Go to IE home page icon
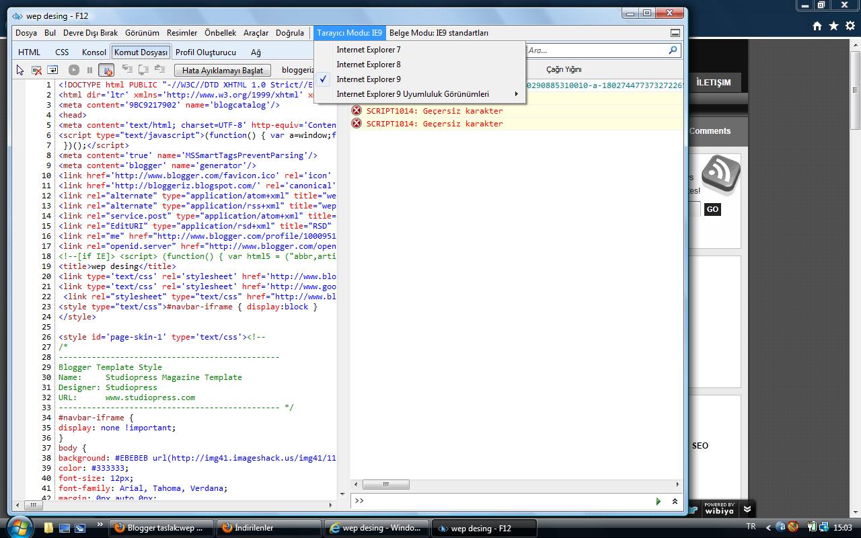The width and height of the screenshot is (861, 538). pos(817,26)
